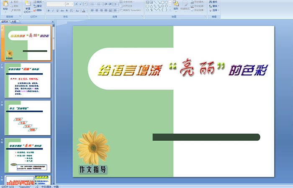Select the Text Box shape in gallery
Screen dimensions: 293x188
point(147,2)
